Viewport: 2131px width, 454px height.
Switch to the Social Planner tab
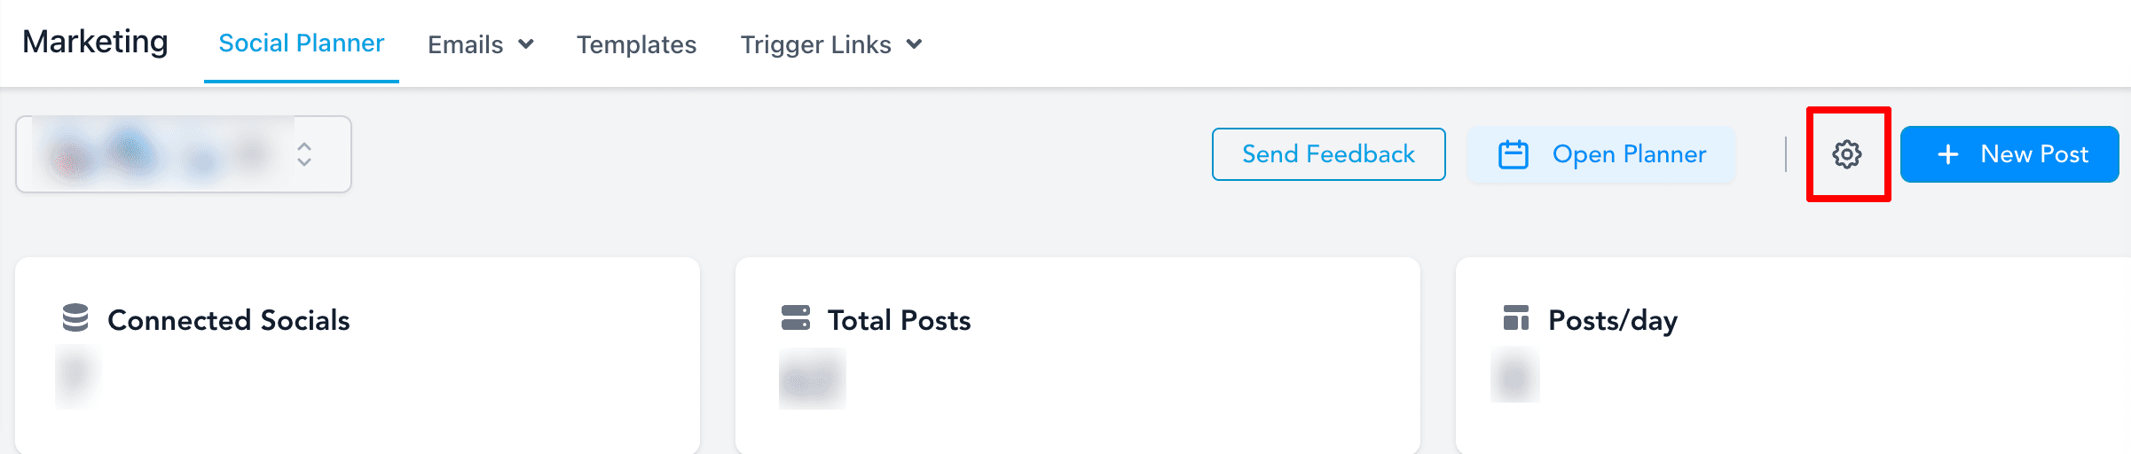[301, 43]
